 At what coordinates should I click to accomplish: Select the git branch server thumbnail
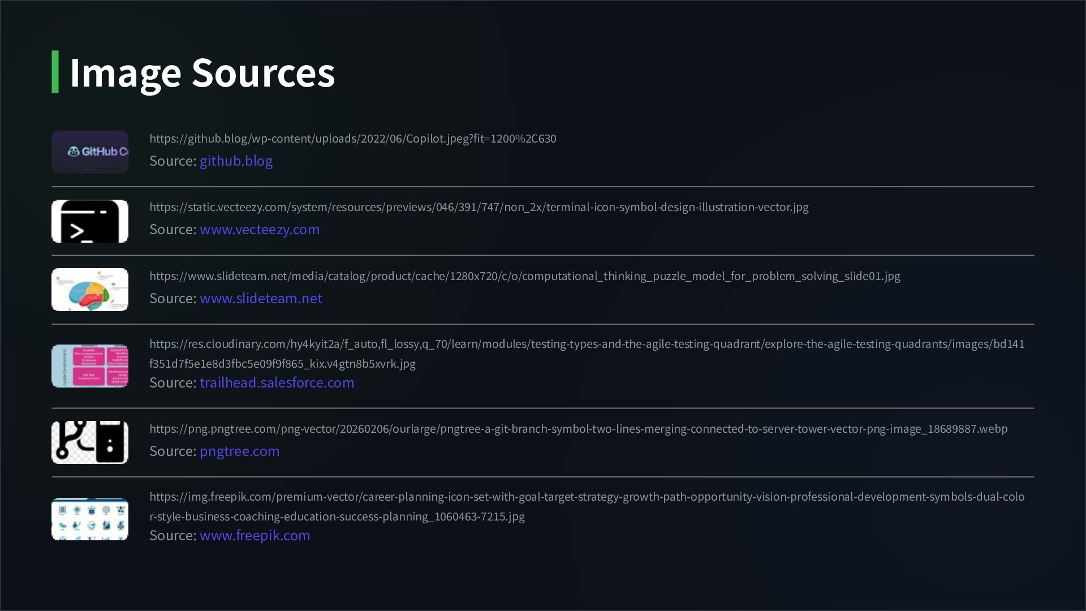(x=90, y=442)
